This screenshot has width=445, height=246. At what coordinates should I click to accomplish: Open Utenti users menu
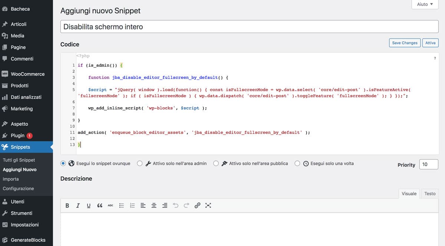[x=26, y=201]
